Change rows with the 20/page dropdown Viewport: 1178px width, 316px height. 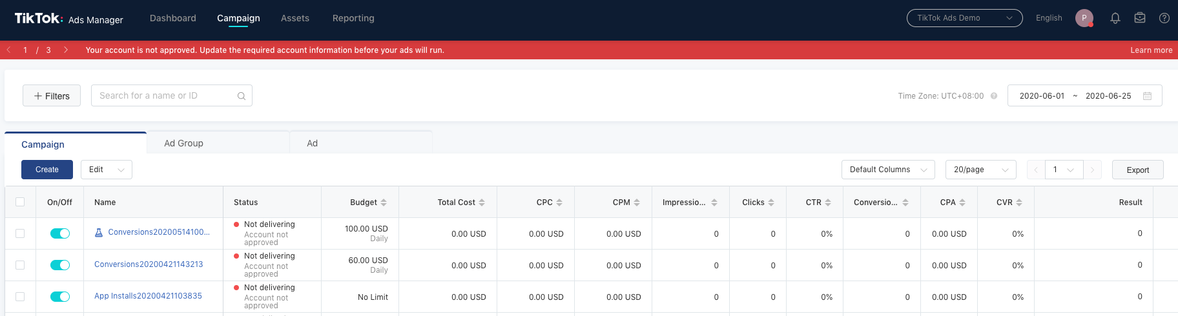point(980,170)
